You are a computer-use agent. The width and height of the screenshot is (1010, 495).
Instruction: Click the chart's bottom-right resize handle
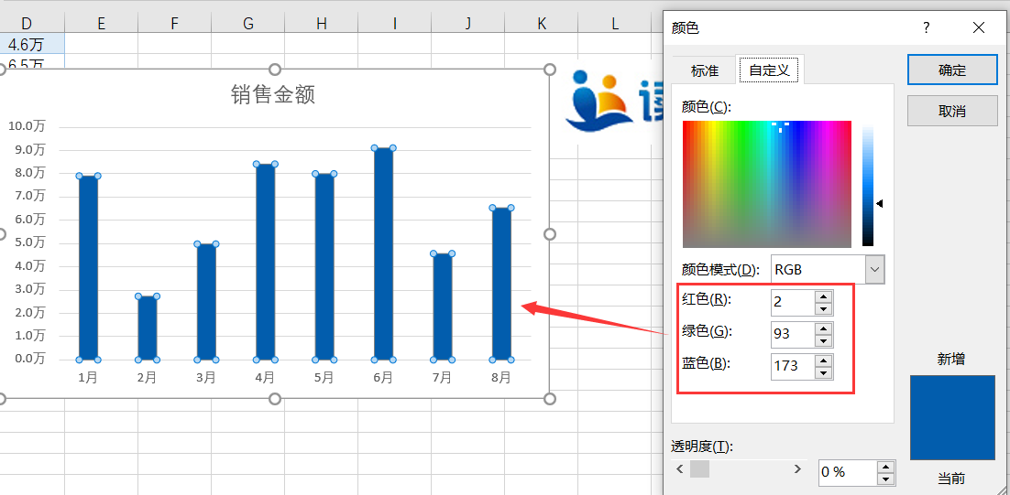tap(550, 399)
